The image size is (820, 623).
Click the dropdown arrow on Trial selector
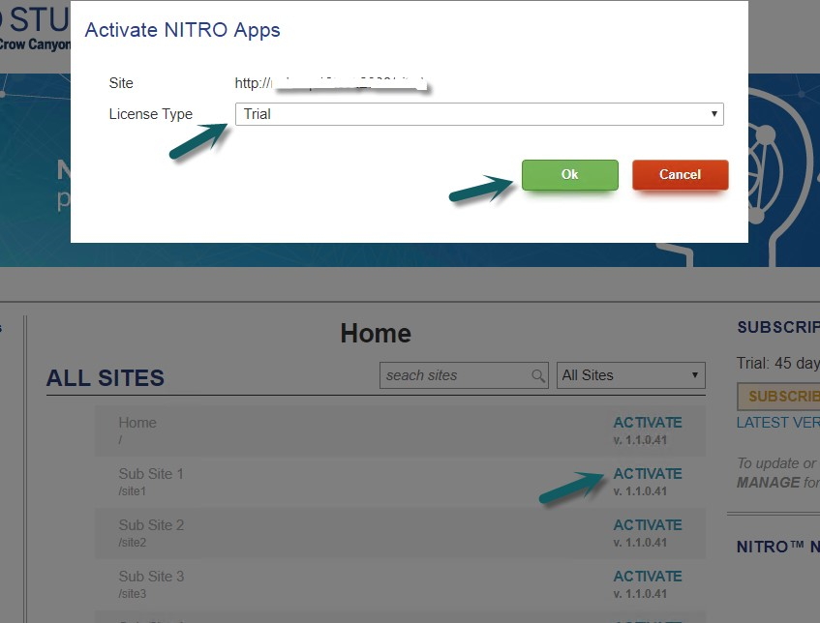coord(714,114)
